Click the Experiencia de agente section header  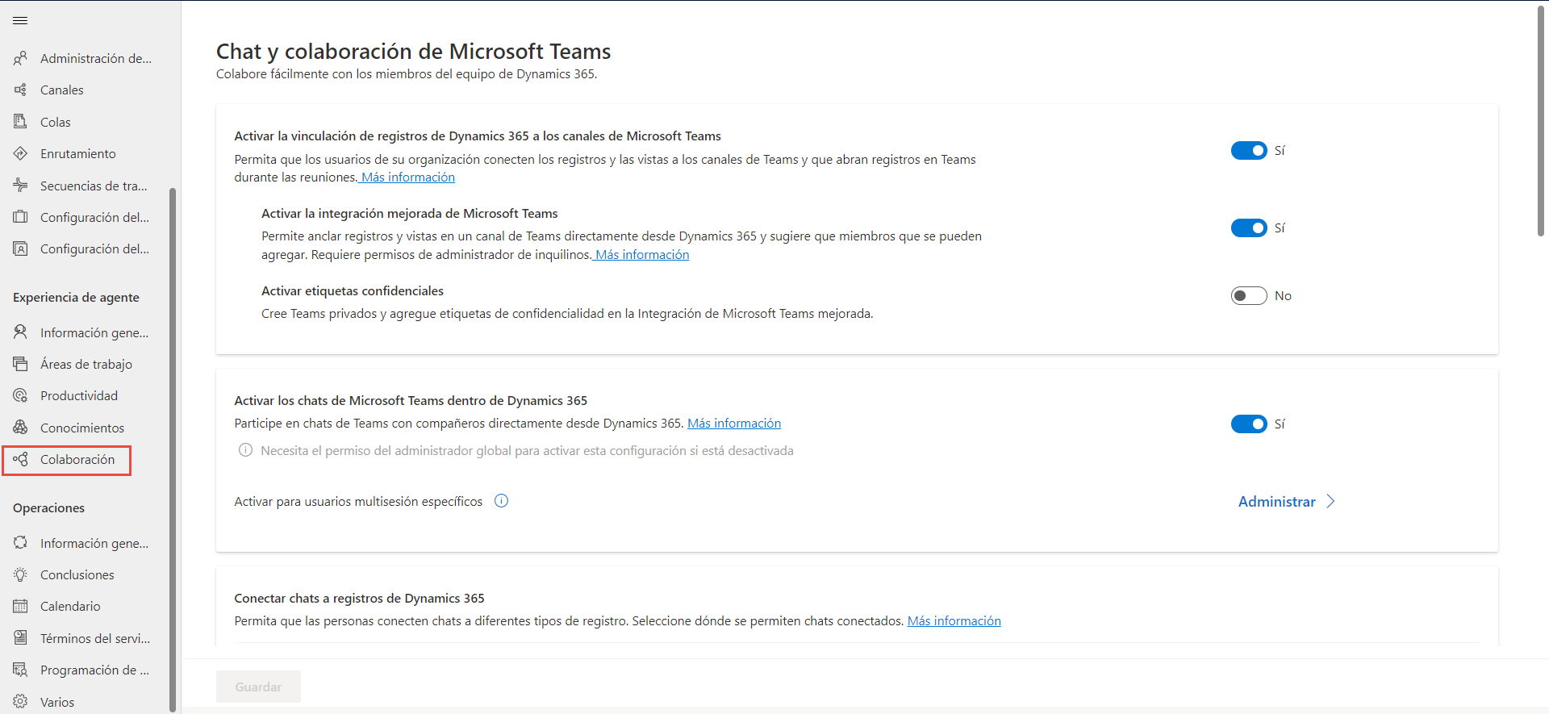[x=76, y=298]
